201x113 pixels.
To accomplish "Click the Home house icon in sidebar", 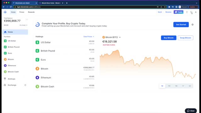I will coord(5,32).
